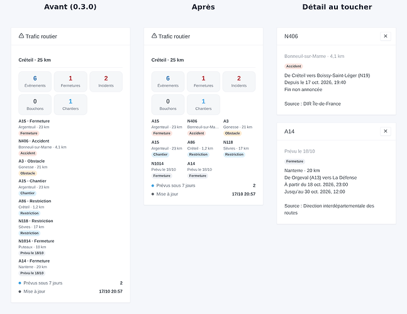407x314 pixels.
Task: Click 'Prévus sous 7 jours' in the Avant card
Action: [x=43, y=283]
